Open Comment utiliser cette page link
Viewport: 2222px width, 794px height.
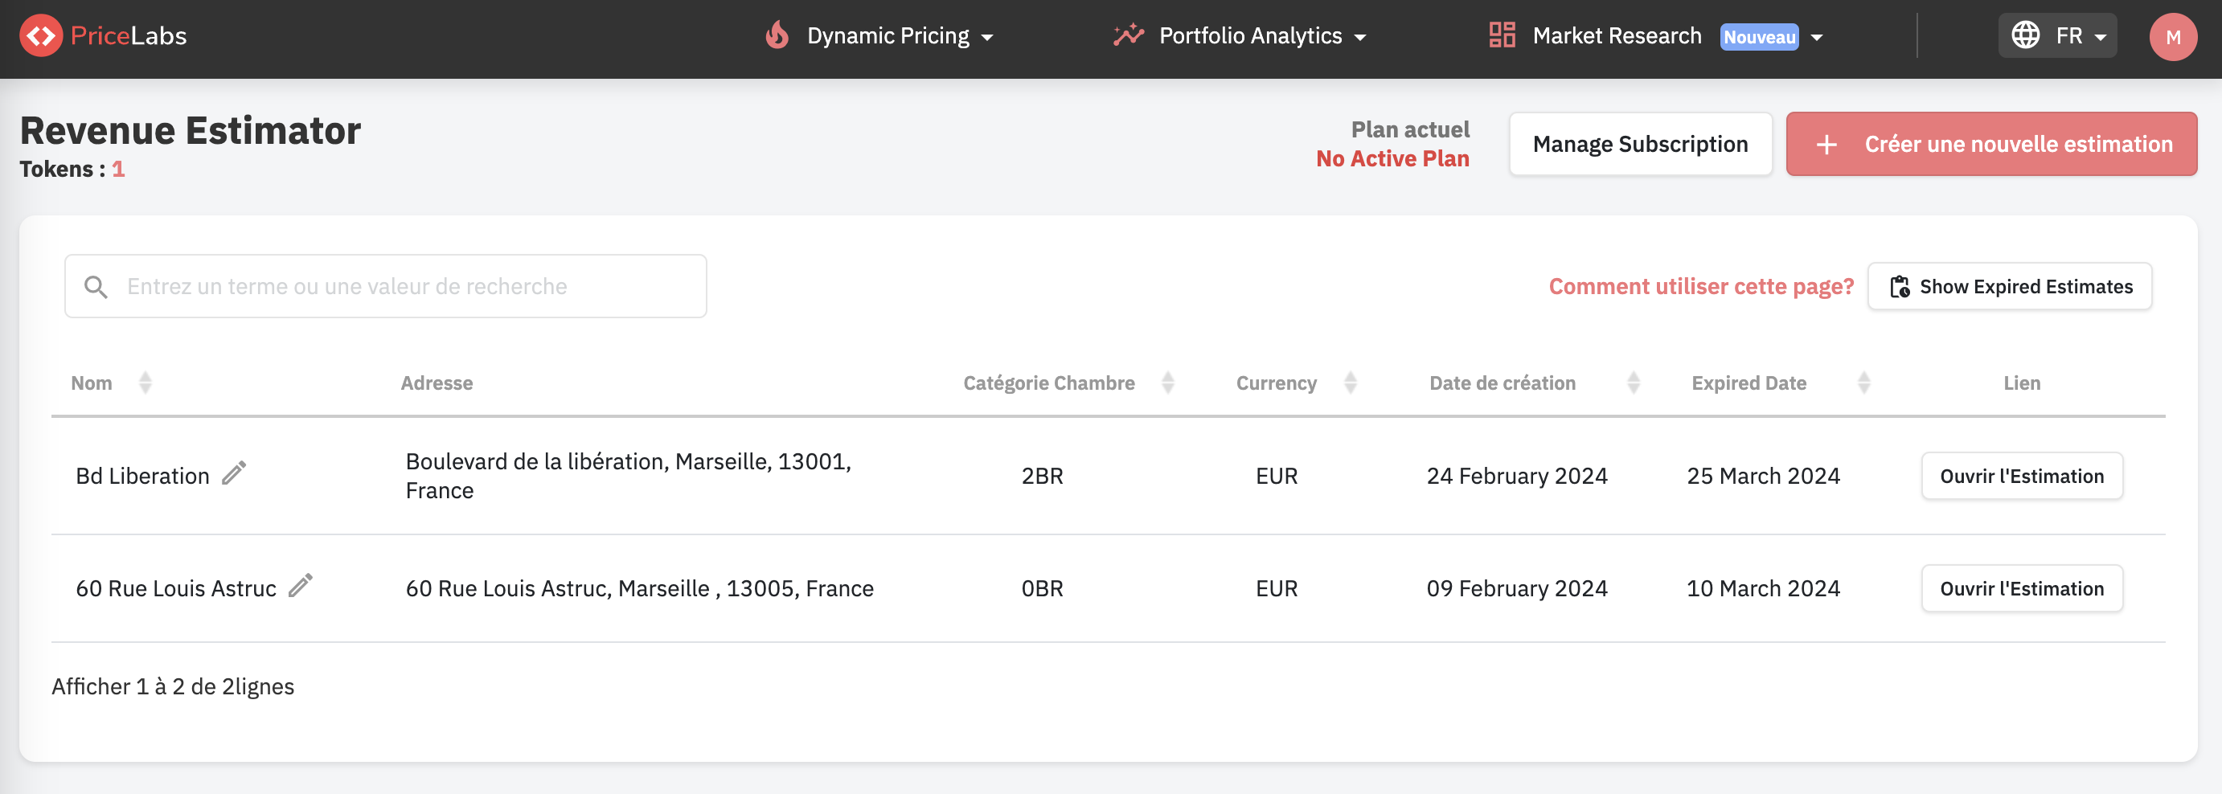click(1700, 286)
